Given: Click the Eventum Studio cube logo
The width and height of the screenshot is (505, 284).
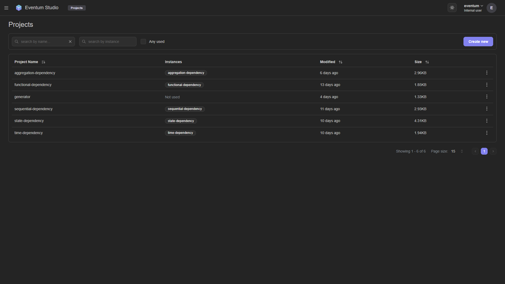Looking at the screenshot, I should coord(19,8).
